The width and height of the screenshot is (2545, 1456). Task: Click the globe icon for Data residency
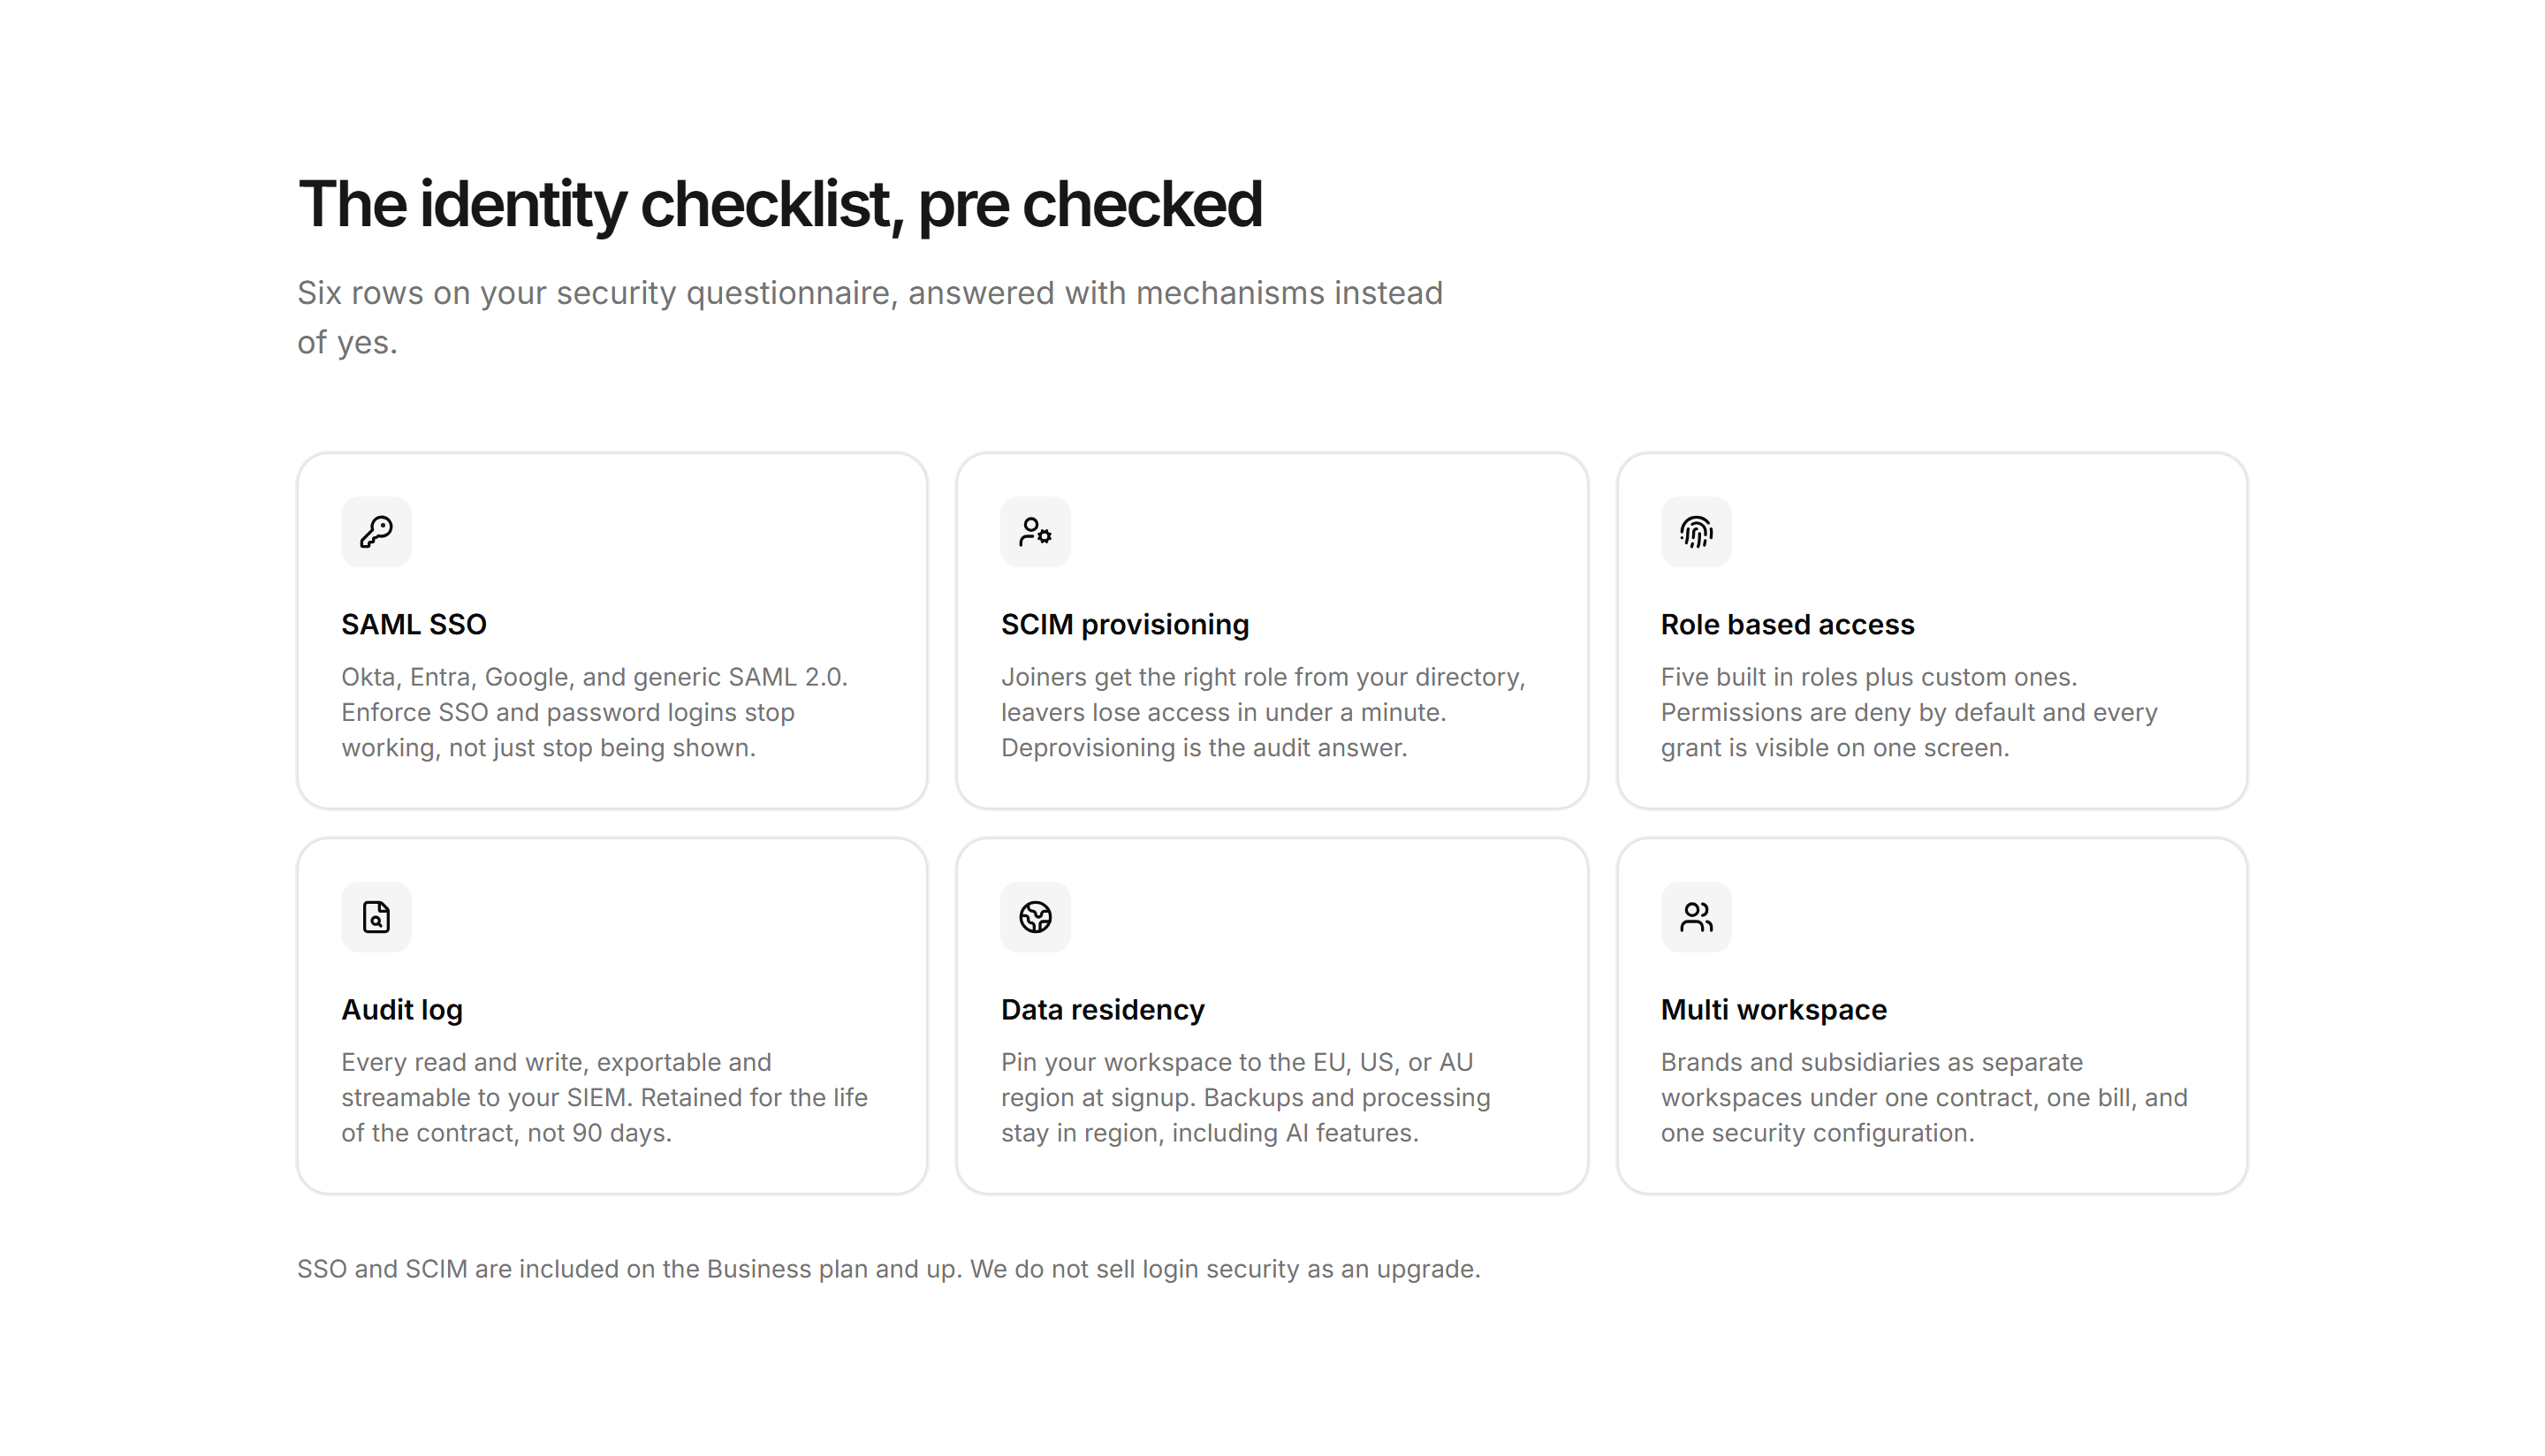pyautogui.click(x=1035, y=916)
